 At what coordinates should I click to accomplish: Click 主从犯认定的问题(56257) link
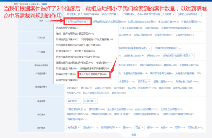(x=120, y=109)
